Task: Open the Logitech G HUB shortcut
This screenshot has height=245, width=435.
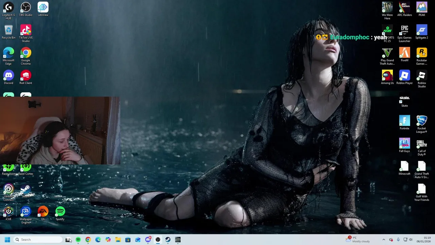Action: [x=8, y=11]
